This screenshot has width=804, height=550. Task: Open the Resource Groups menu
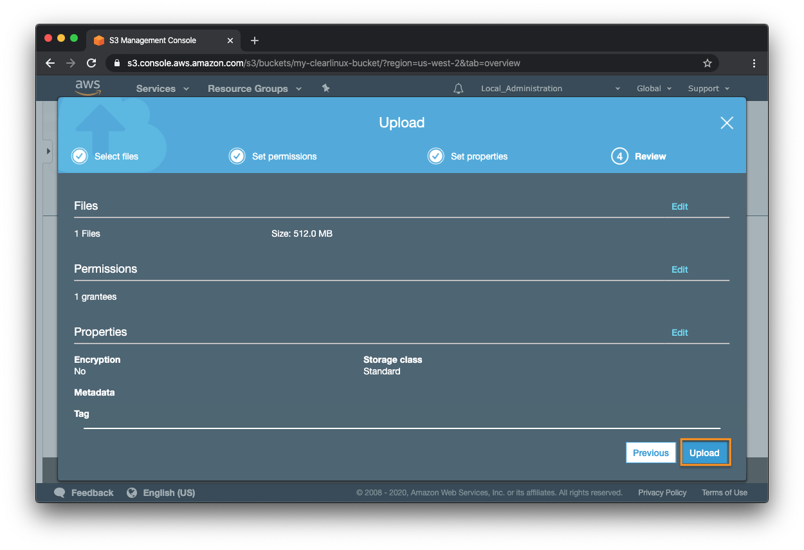coord(255,89)
